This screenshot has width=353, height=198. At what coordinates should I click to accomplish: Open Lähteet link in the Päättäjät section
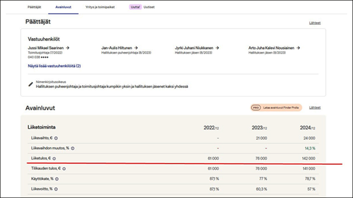pos(315,23)
